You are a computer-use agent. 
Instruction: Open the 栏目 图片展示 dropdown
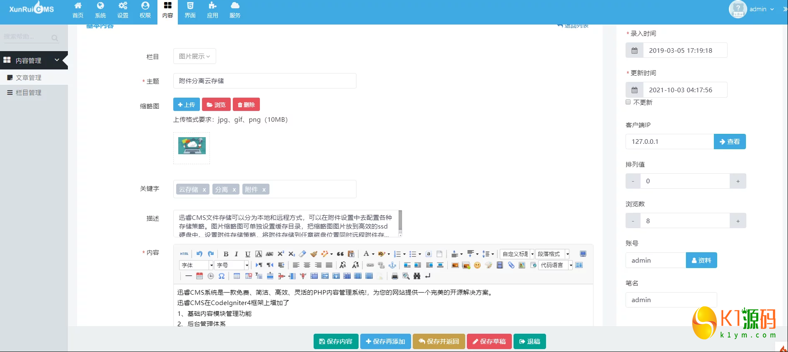point(195,57)
